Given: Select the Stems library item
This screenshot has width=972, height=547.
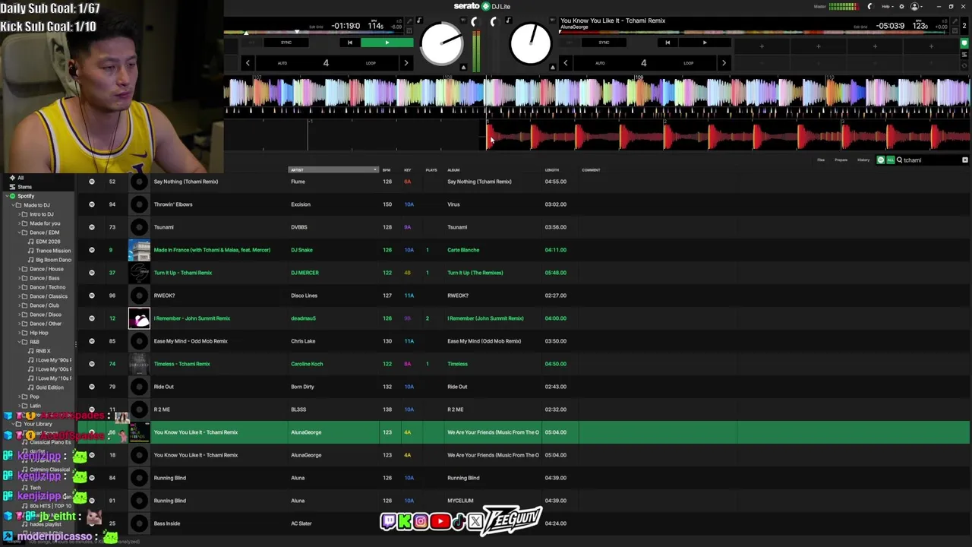Looking at the screenshot, I should click(x=25, y=187).
